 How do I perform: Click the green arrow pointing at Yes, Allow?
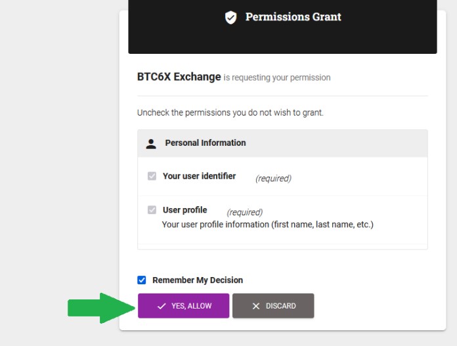coord(101,308)
